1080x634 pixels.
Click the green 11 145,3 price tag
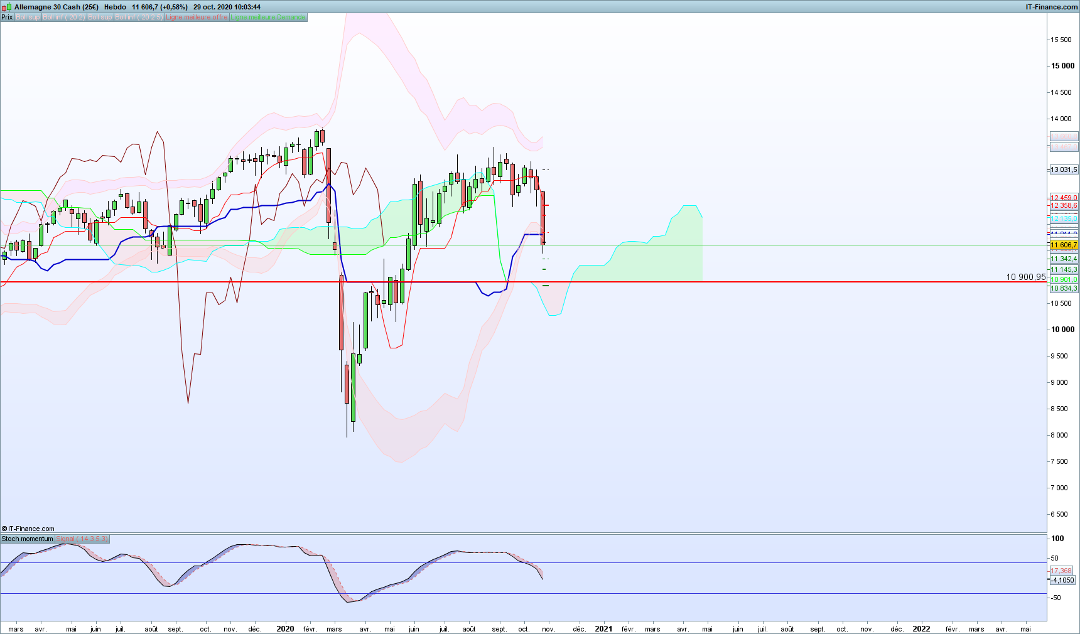(x=1064, y=269)
